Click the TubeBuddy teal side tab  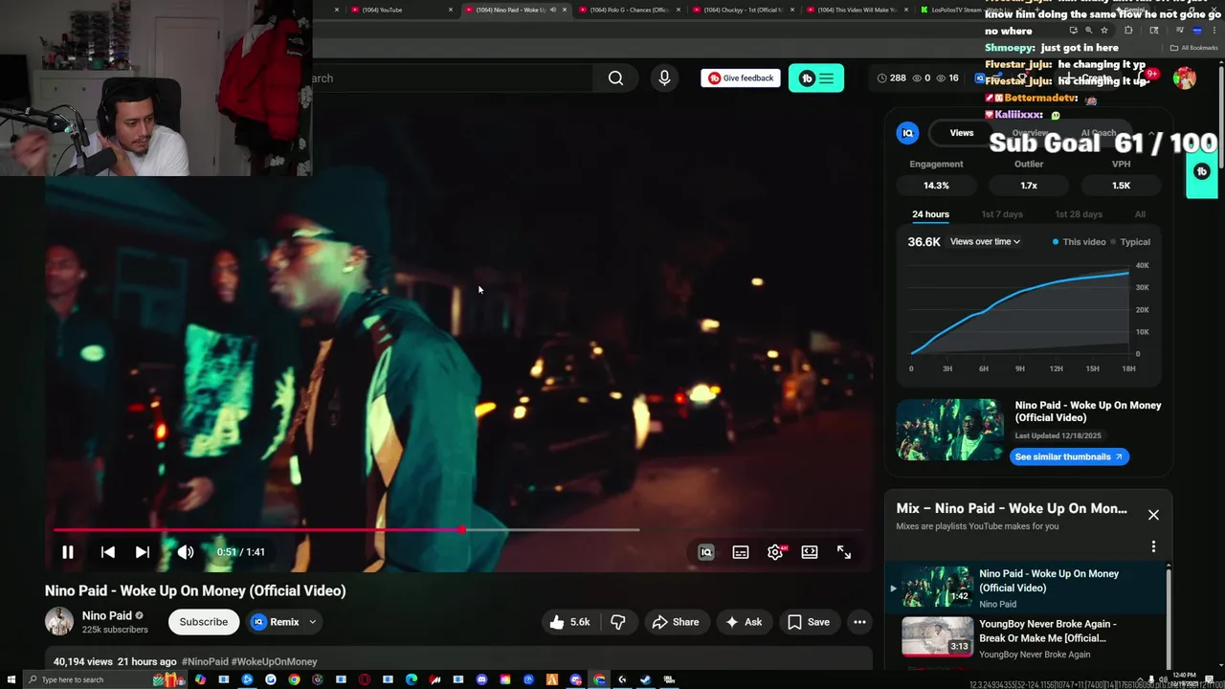click(1203, 171)
